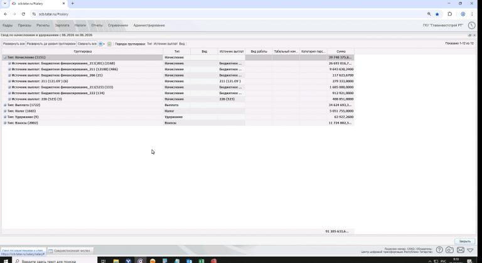Open the Зарплата menu
The width and height of the screenshot is (482, 263).
tap(62, 26)
